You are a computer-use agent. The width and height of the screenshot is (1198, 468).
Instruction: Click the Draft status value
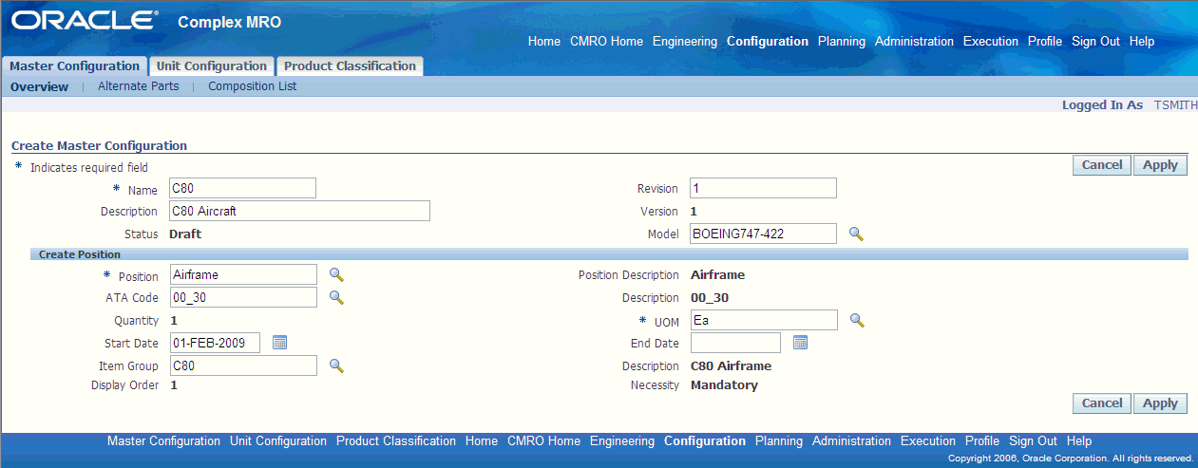click(185, 234)
